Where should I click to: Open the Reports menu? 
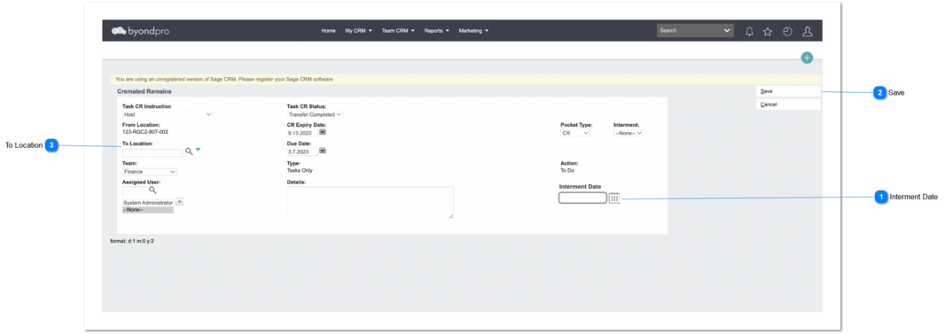(437, 31)
